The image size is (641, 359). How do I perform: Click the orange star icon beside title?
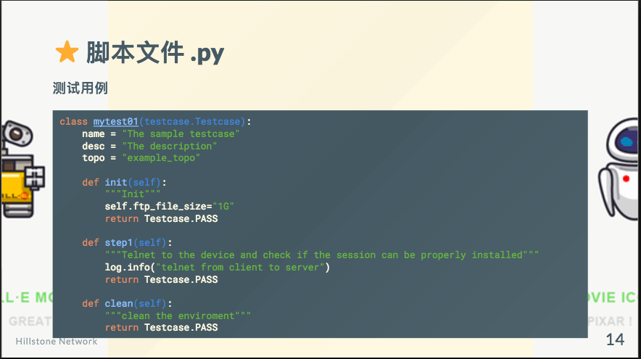tap(67, 52)
